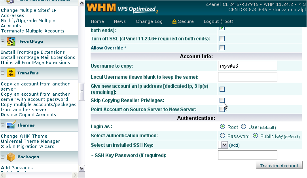The image size is (307, 178).
Task: Click the Secure menu item
Action: [186, 21]
